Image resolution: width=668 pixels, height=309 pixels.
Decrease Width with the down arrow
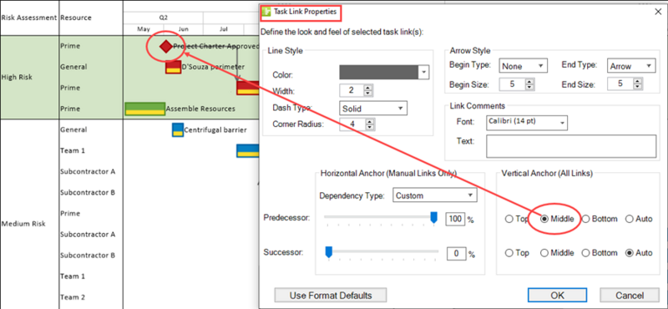point(368,94)
